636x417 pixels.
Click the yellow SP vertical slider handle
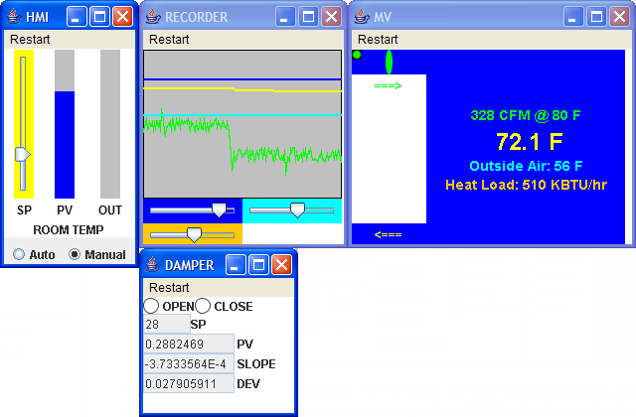pyautogui.click(x=22, y=154)
